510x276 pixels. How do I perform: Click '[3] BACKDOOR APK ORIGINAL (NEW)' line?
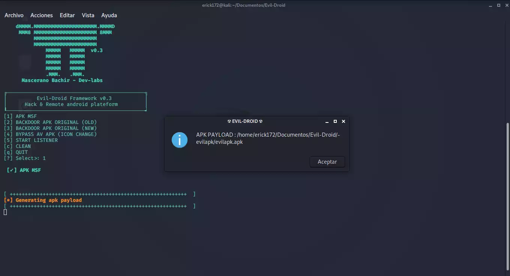[x=50, y=128]
